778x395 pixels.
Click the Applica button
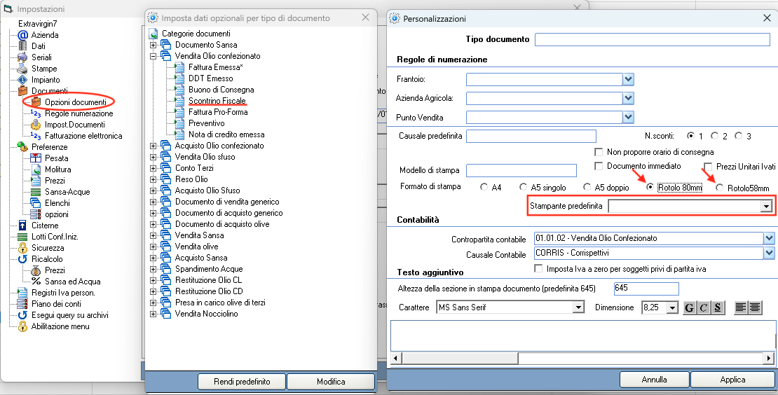[x=733, y=380]
